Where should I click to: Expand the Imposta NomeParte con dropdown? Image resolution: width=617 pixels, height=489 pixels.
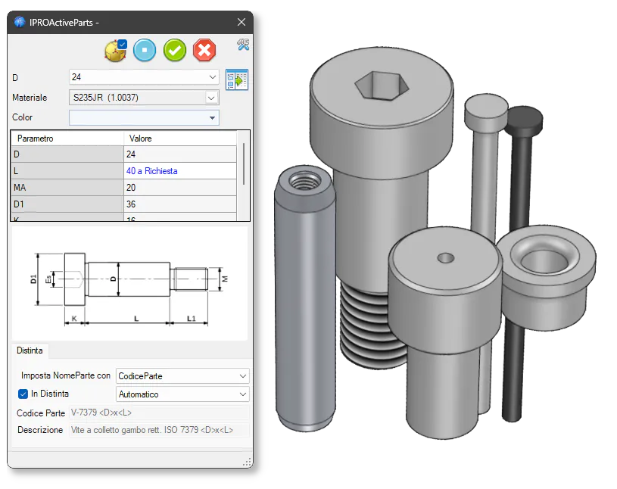242,375
